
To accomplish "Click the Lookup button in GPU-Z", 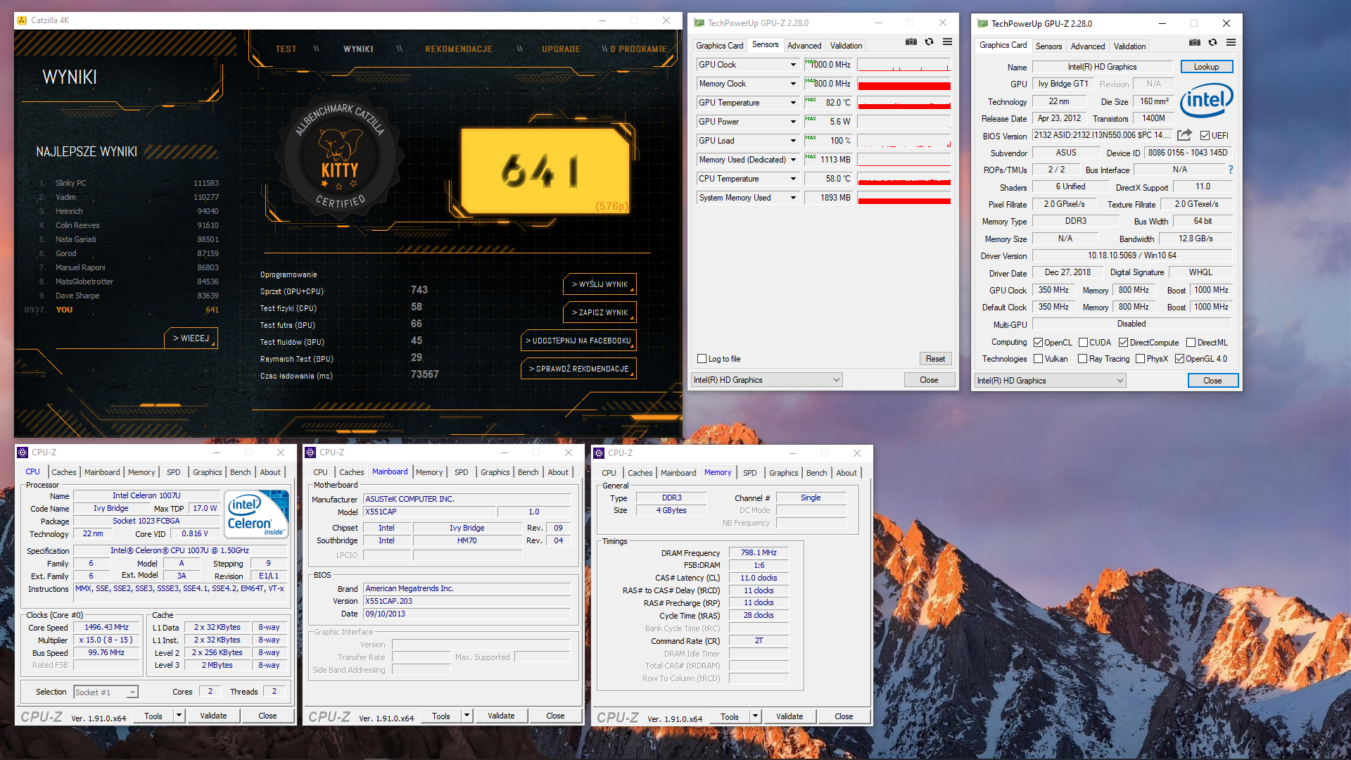I will [1206, 67].
